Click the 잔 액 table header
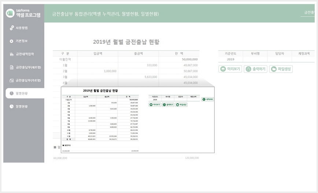The image size is (318, 193). (x=179, y=53)
